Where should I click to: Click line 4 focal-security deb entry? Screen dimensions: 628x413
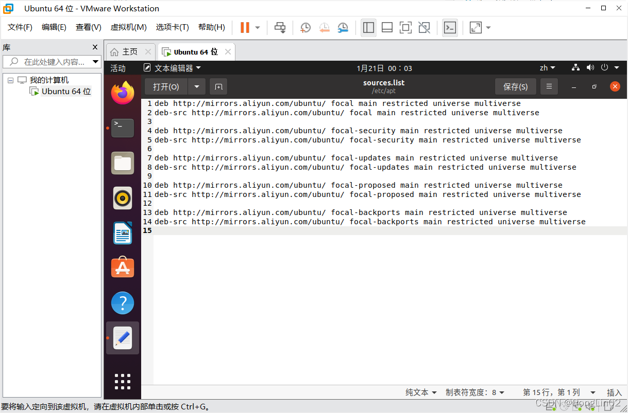tap(359, 131)
